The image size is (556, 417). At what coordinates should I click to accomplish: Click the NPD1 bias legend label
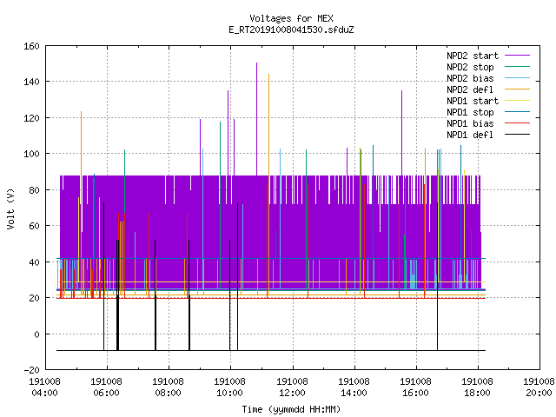point(470,123)
